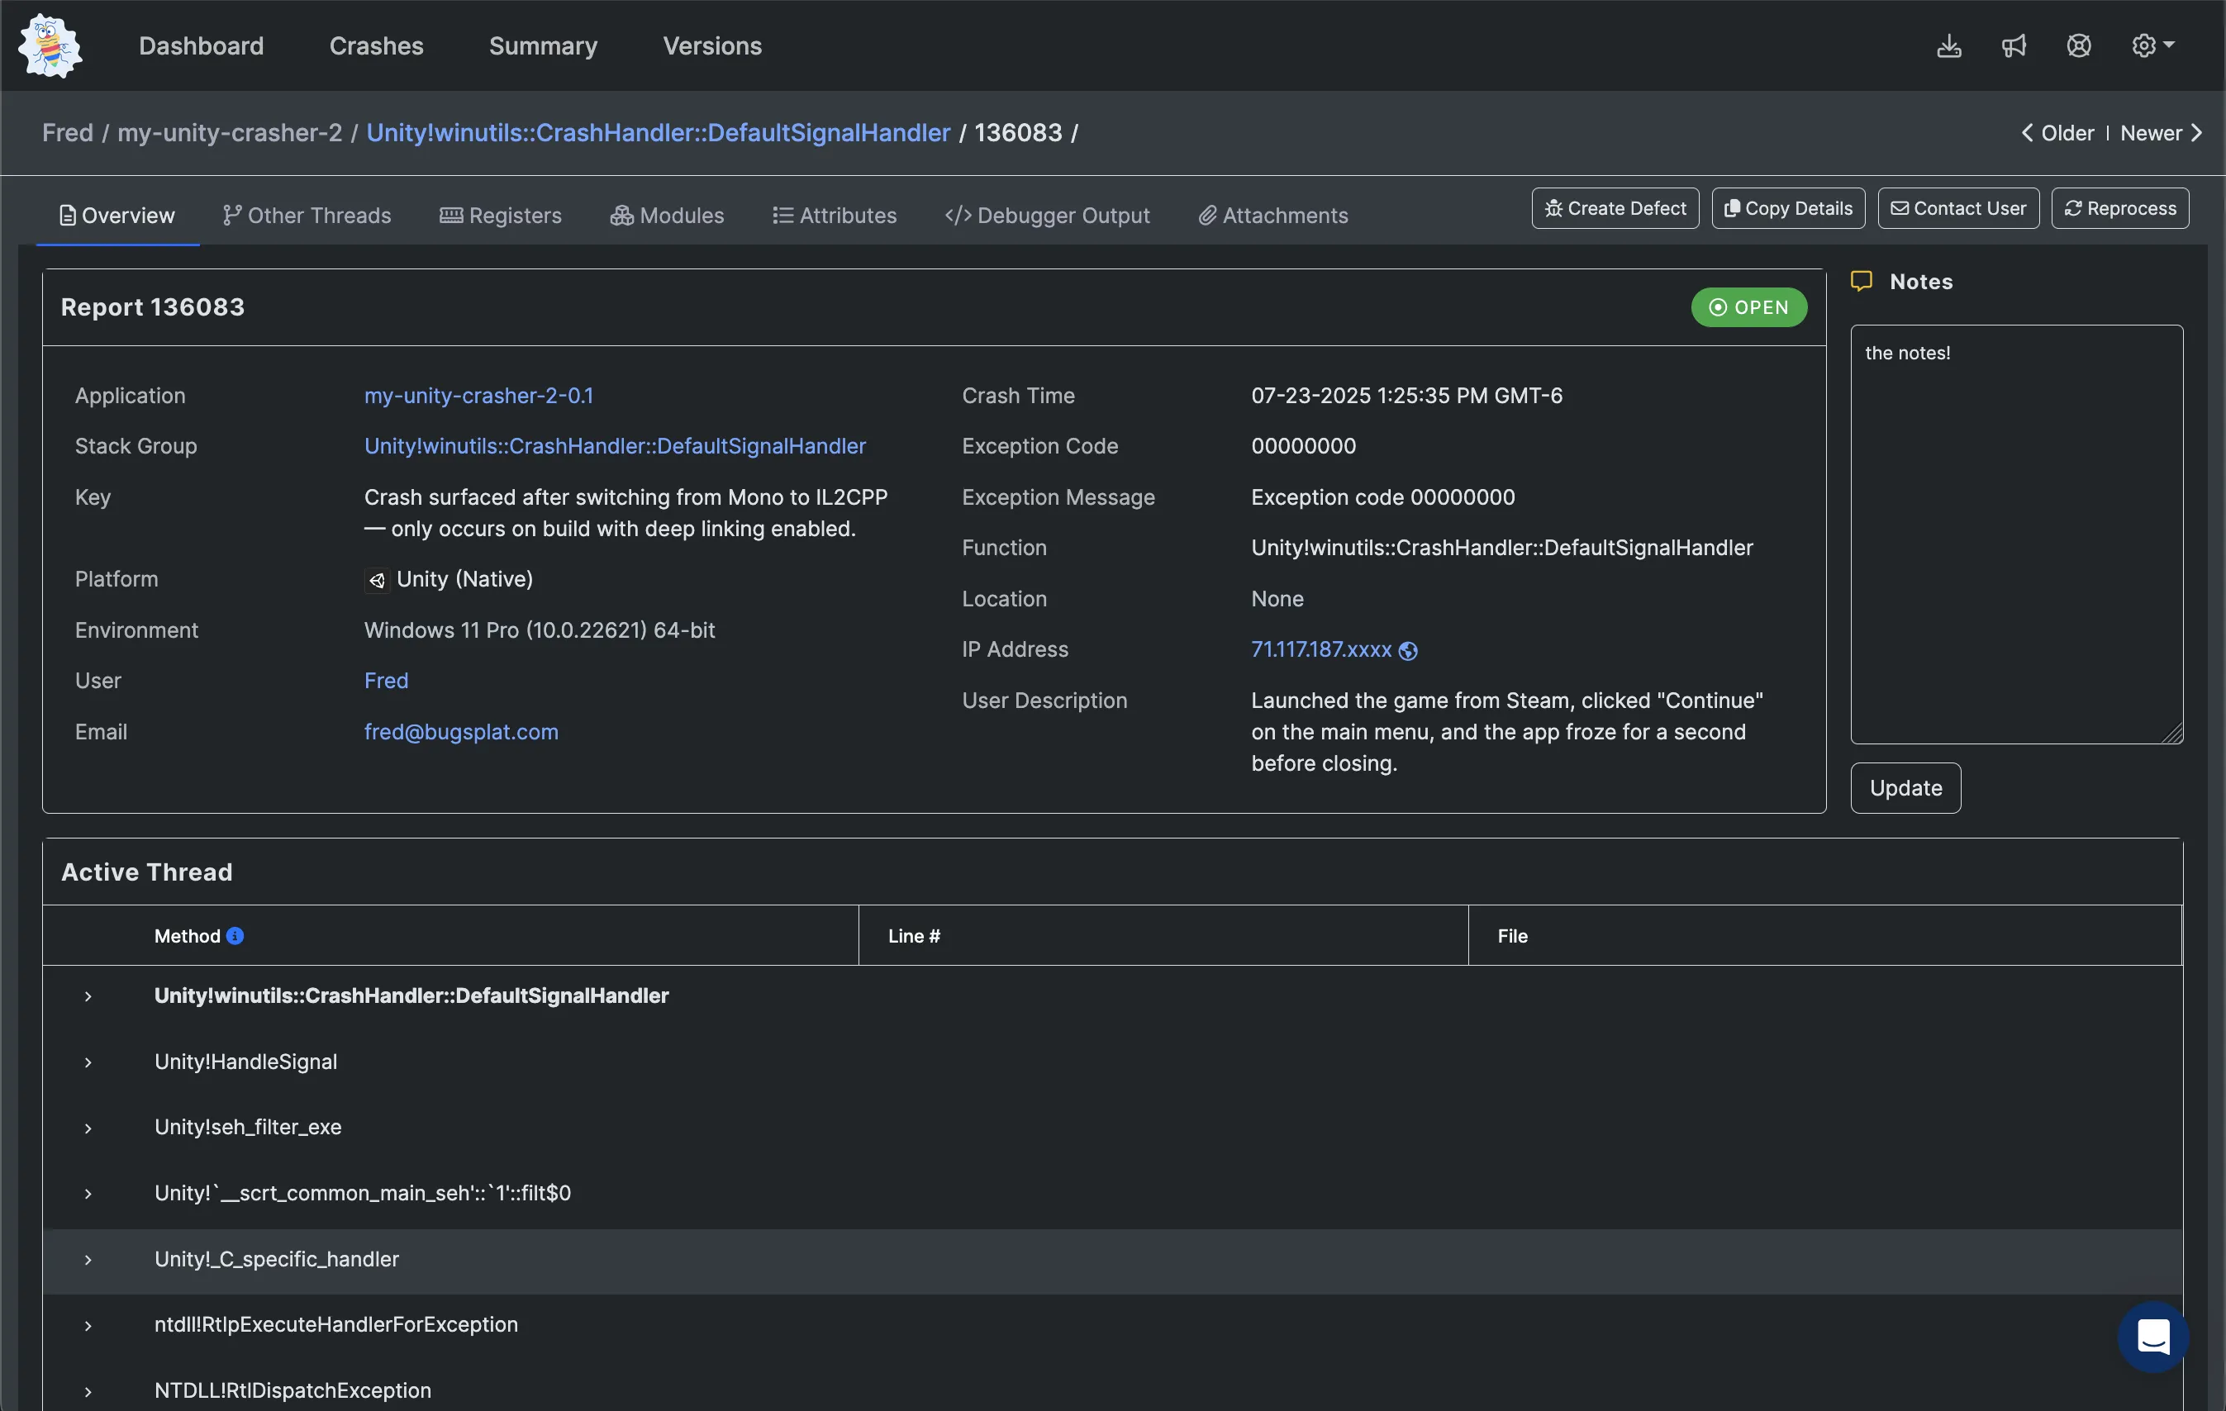Image resolution: width=2226 pixels, height=1411 pixels.
Task: Open the Stack Group field link
Action: 615,446
